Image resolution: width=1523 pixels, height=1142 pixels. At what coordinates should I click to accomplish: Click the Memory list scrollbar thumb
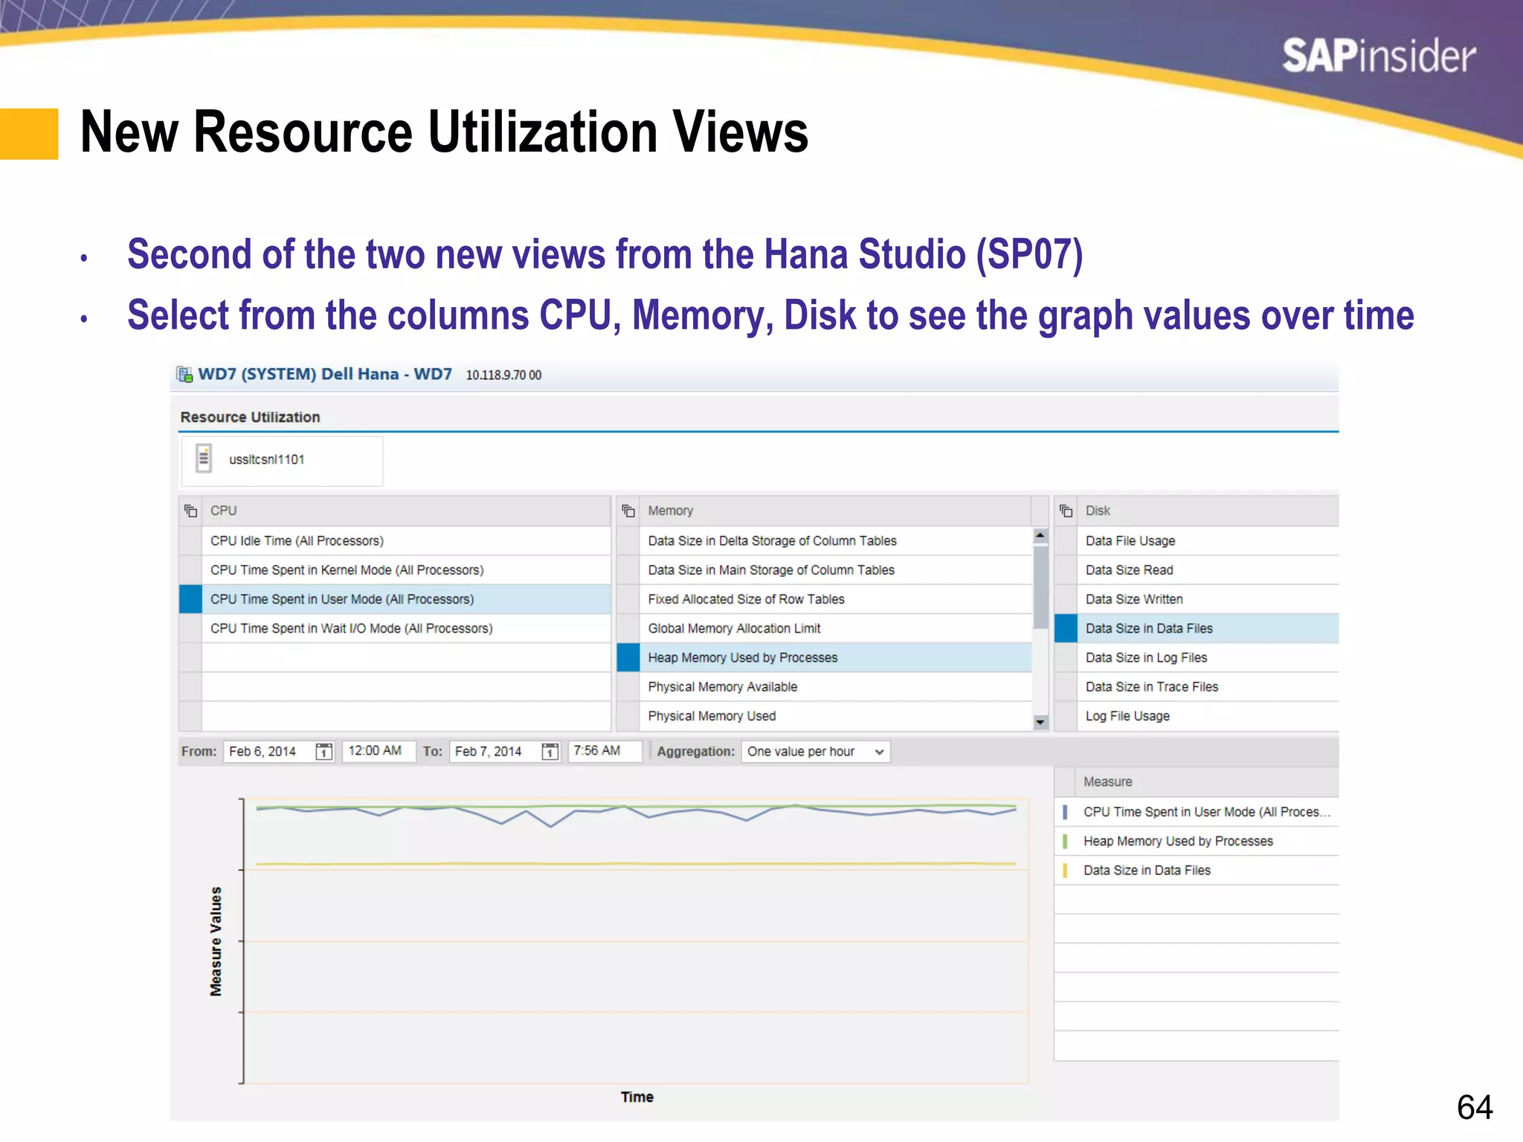click(x=1040, y=587)
